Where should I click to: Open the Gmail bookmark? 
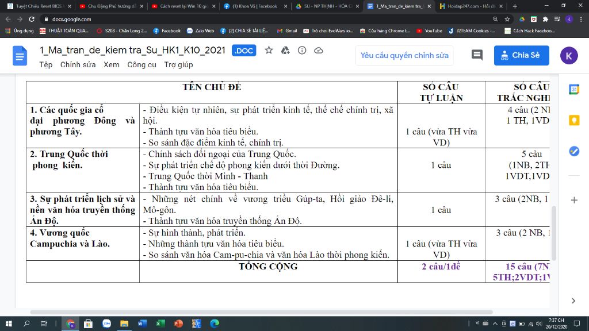(x=287, y=31)
